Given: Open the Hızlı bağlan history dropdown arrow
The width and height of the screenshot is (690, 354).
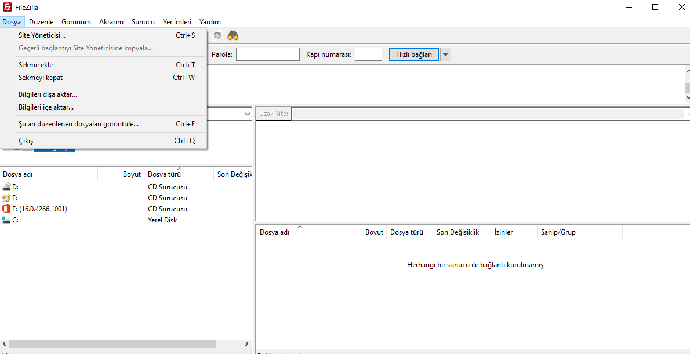Looking at the screenshot, I should pos(445,54).
